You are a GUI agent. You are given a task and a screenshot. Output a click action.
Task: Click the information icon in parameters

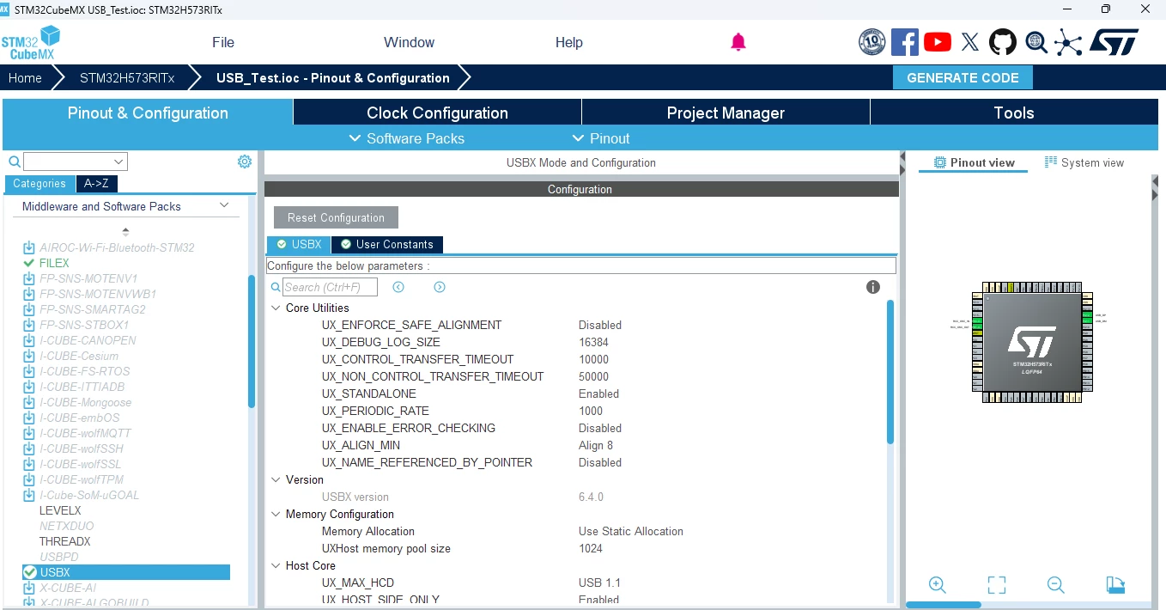(x=873, y=287)
